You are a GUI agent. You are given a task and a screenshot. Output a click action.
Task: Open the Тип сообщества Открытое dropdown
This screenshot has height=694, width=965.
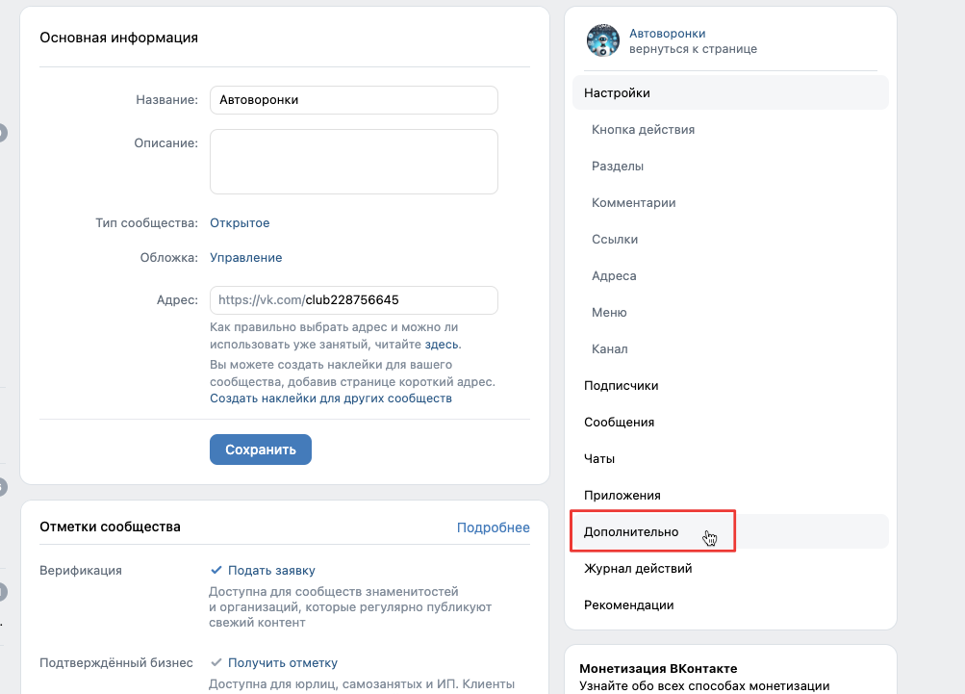tap(240, 222)
